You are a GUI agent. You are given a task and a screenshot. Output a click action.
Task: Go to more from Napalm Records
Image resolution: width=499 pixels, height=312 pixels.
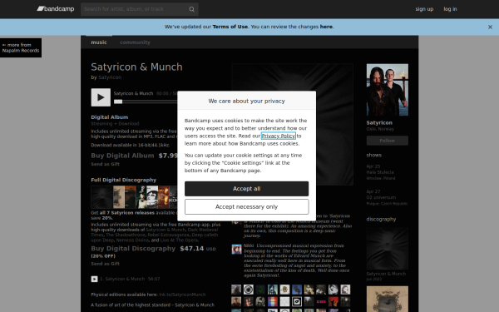[21, 47]
